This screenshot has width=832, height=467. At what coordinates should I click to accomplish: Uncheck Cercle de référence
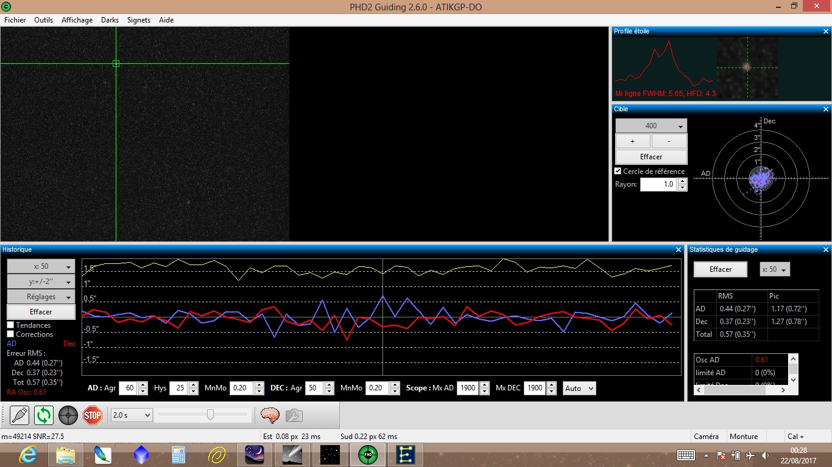618,171
